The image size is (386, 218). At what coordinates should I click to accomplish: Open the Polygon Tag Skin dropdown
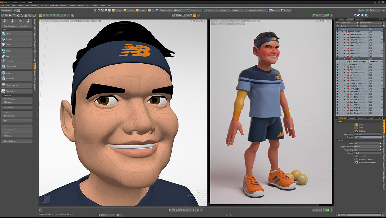pyautogui.click(x=368, y=150)
